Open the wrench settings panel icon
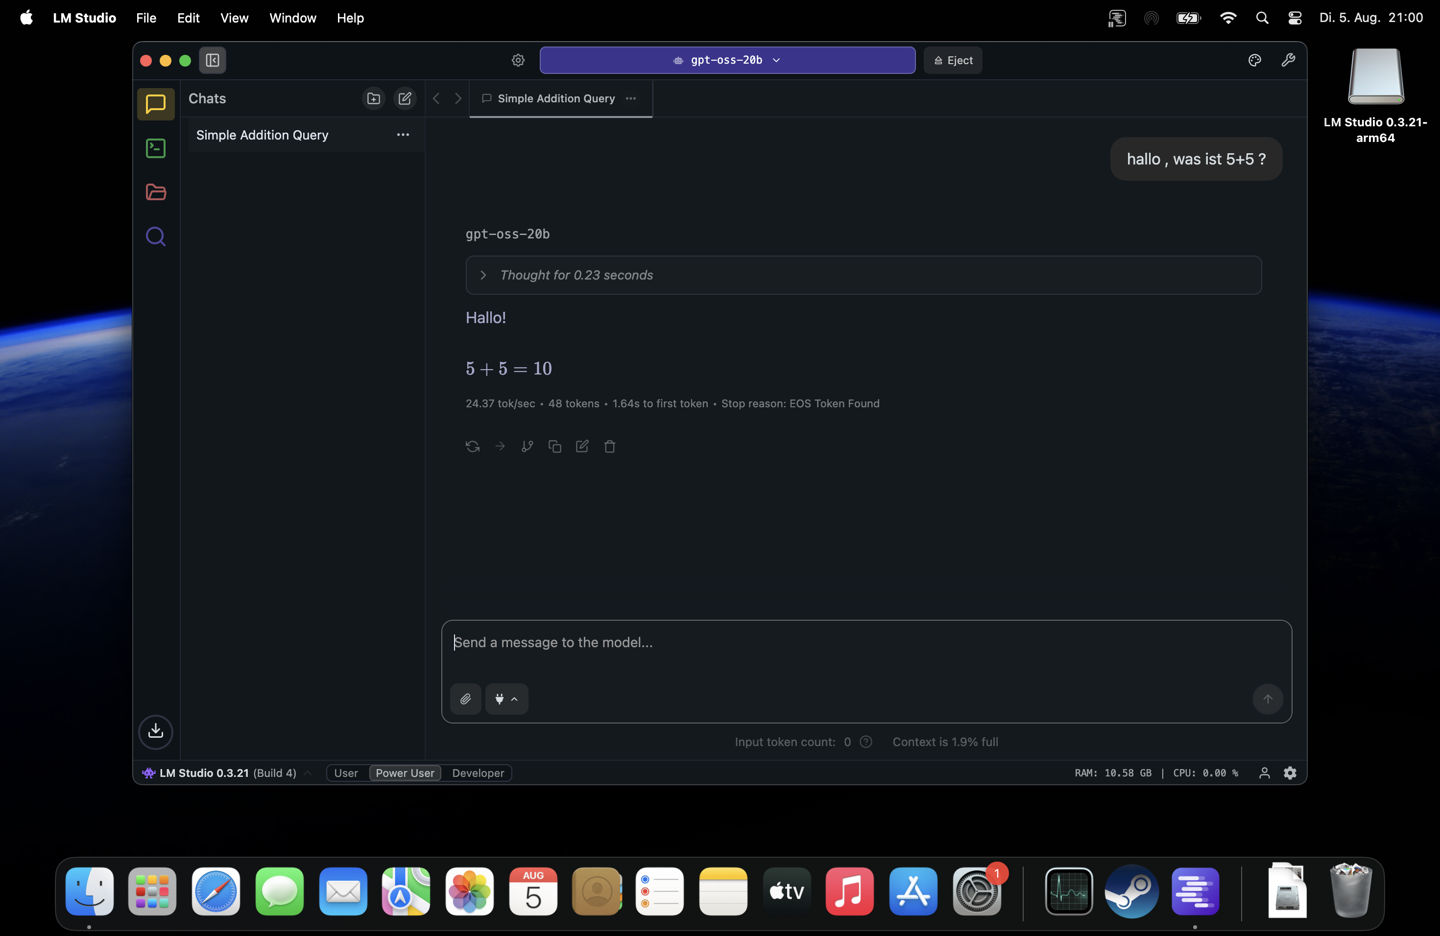The height and width of the screenshot is (936, 1440). (1288, 60)
